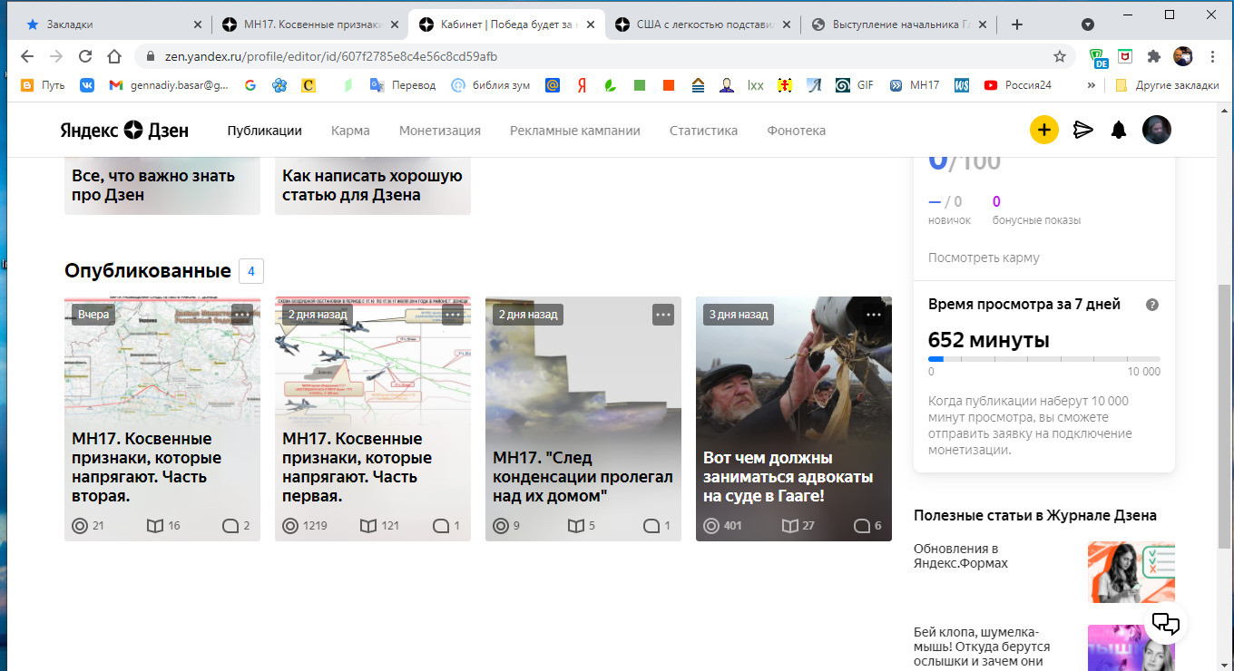Open the 'МН17. Косвенные признаки... Часть вторая' publication
Screen dimensions: 1234x671
tap(162, 419)
